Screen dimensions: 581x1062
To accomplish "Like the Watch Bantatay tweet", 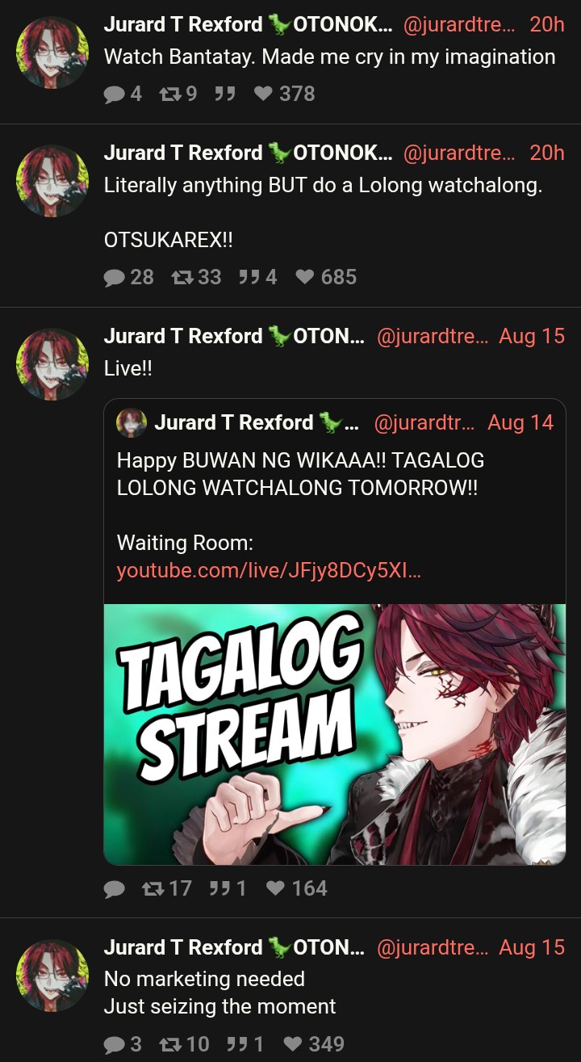I will pos(284,94).
